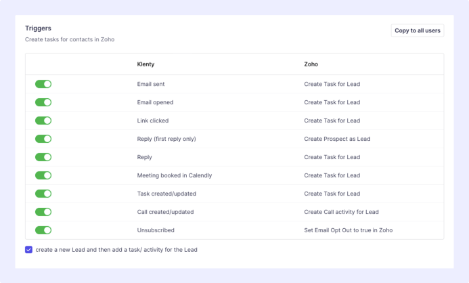Switch off the plain Reply trigger toggle
Image resolution: width=469 pixels, height=283 pixels.
pos(43,157)
